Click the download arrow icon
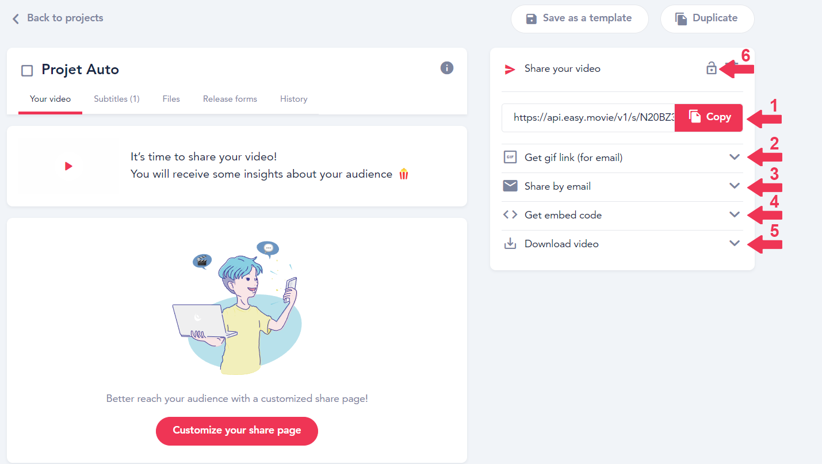This screenshot has width=822, height=464. tap(510, 243)
